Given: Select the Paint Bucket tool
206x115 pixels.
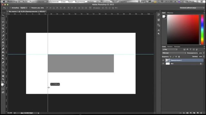Looking at the screenshot, I should click(3, 52).
